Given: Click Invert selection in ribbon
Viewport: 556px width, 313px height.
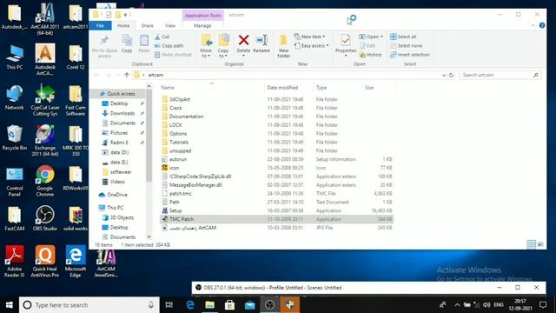Looking at the screenshot, I should point(409,55).
